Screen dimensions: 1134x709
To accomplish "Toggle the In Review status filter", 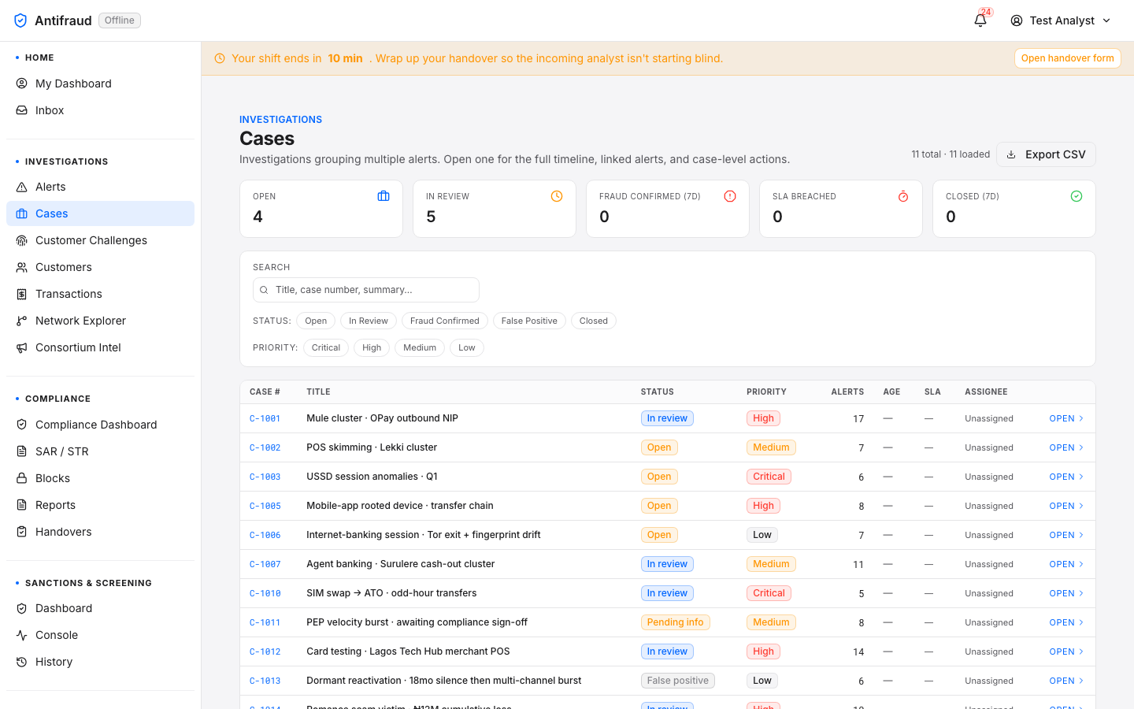I will click(369, 321).
